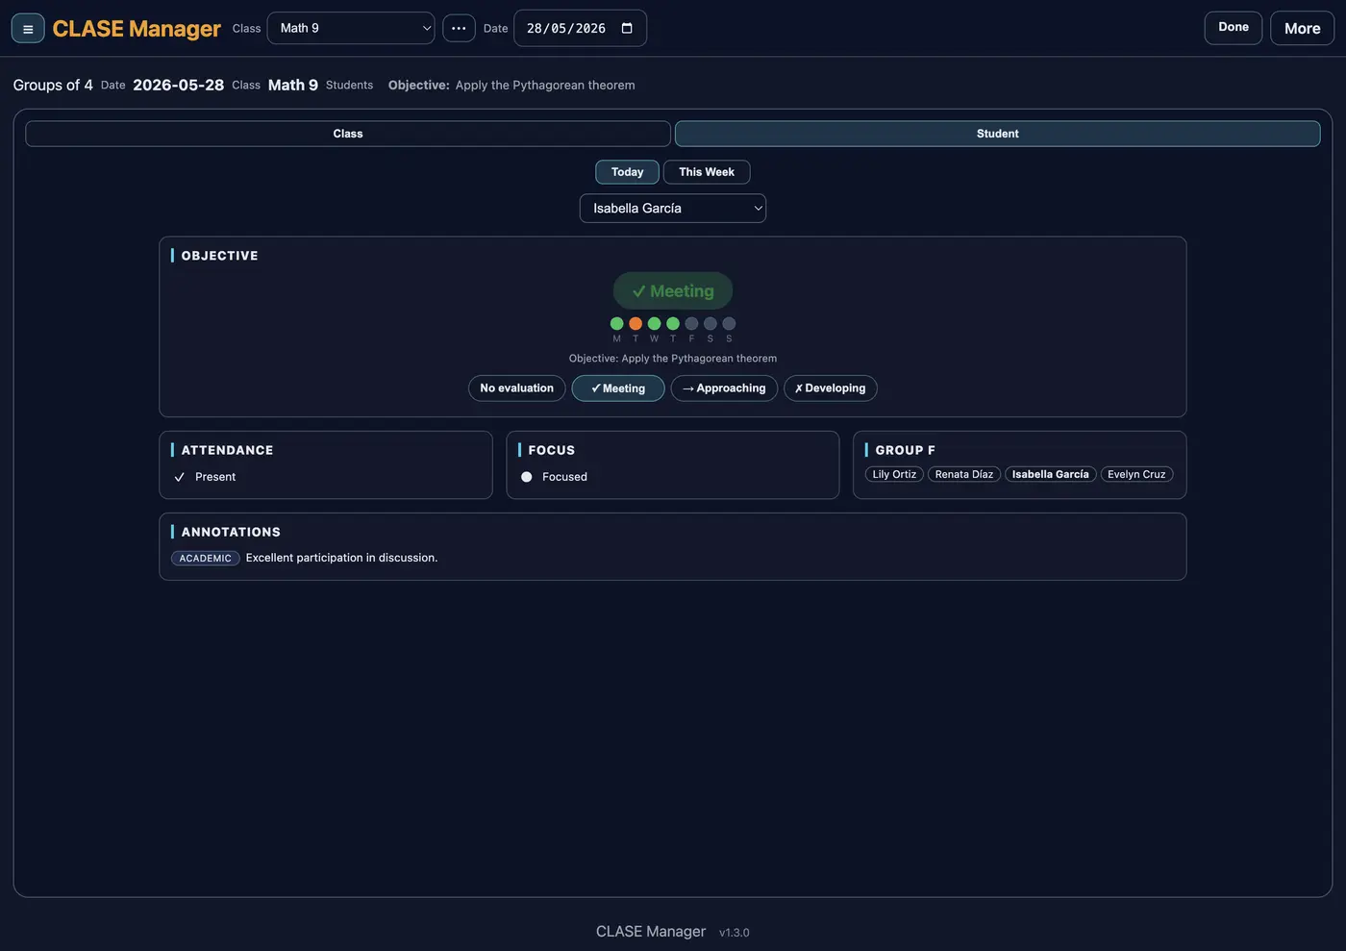1346x951 pixels.
Task: Click the "ATTENDANCE" section heading
Action: click(x=227, y=450)
